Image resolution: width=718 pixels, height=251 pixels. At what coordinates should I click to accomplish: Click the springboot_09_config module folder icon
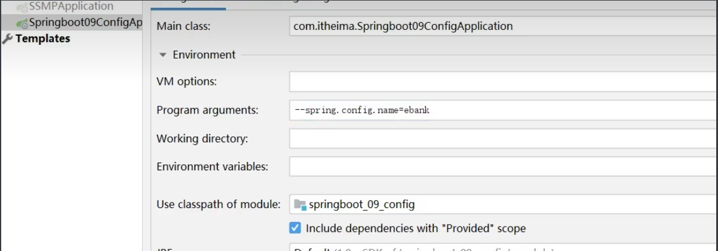tap(300, 204)
